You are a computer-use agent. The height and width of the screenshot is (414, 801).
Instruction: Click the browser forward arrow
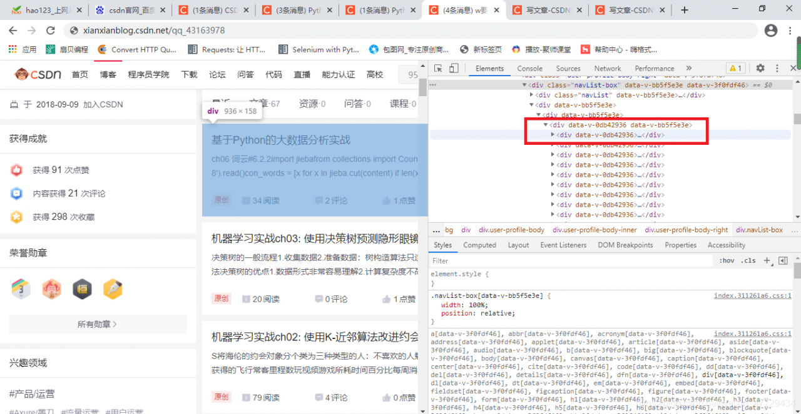[x=32, y=30]
